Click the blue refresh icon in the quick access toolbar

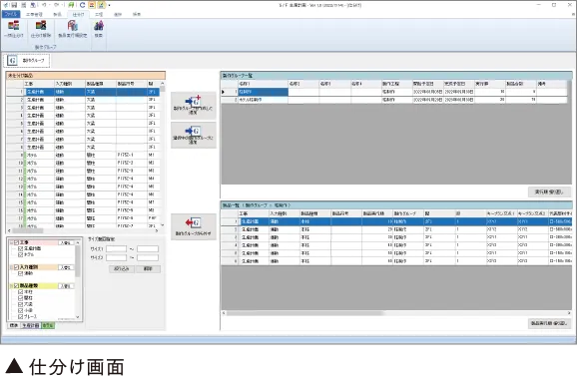point(82,5)
